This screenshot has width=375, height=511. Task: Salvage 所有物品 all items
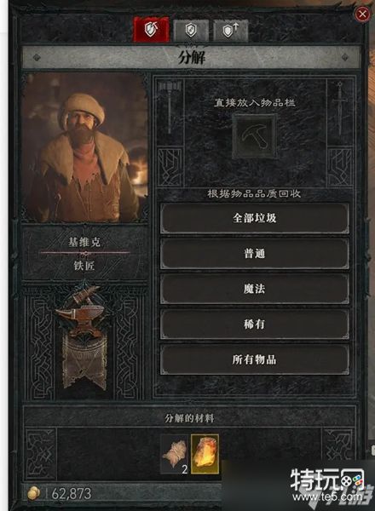click(254, 359)
